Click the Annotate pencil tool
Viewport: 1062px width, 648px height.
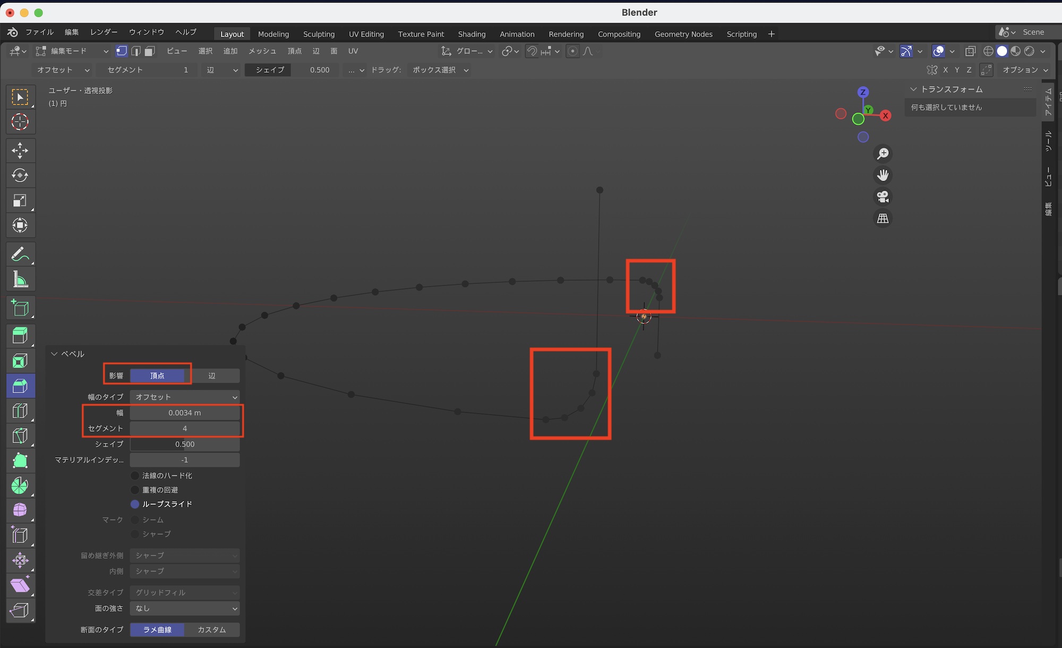(20, 254)
